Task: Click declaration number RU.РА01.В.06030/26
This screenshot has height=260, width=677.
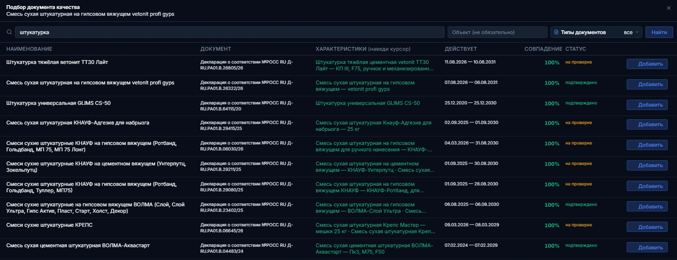Action: point(222,149)
